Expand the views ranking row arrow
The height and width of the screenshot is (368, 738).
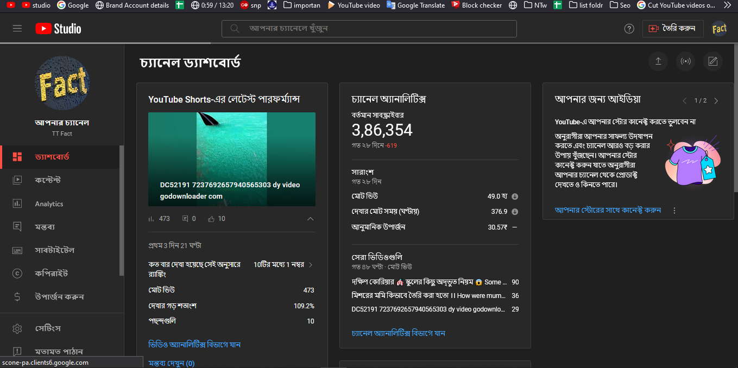point(311,265)
